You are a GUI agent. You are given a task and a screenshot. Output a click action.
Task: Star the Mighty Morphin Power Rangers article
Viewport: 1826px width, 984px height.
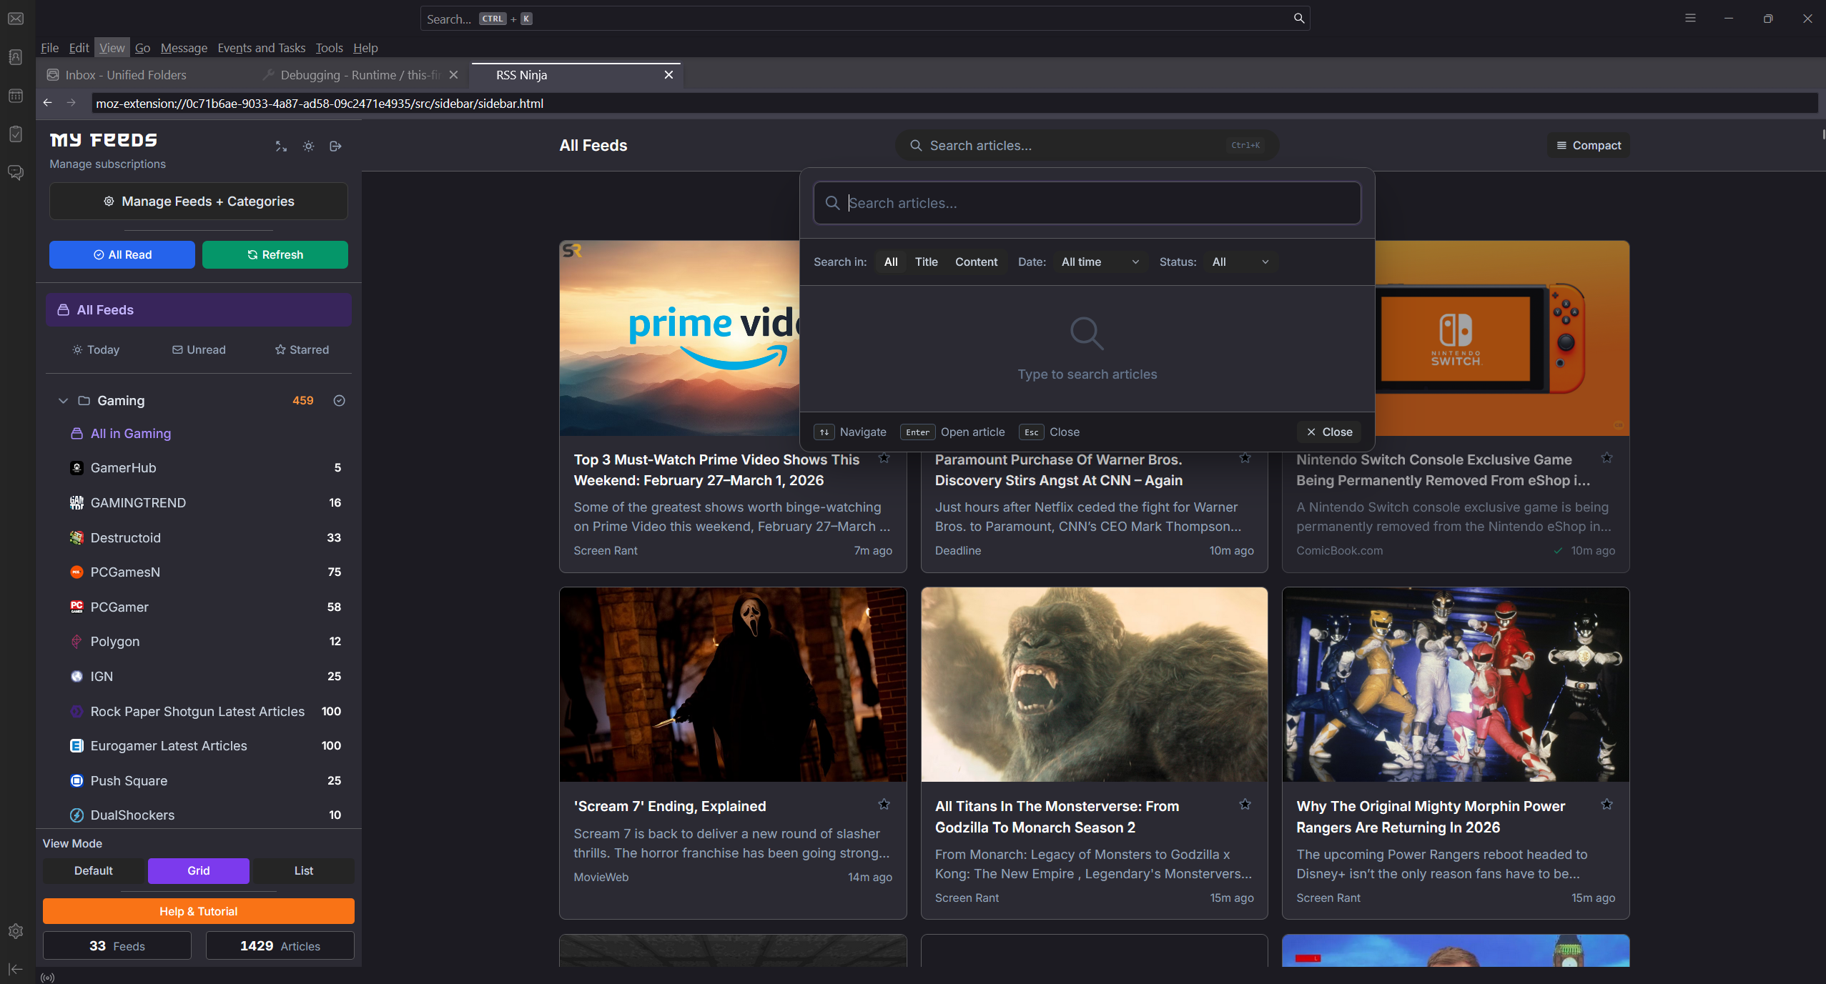coord(1607,805)
